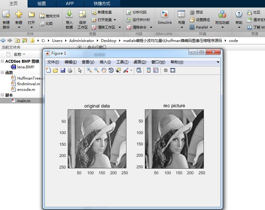Click the Open (打开) folder icon
Image resolution: width=265 pixels, height=210 pixels.
31,14
